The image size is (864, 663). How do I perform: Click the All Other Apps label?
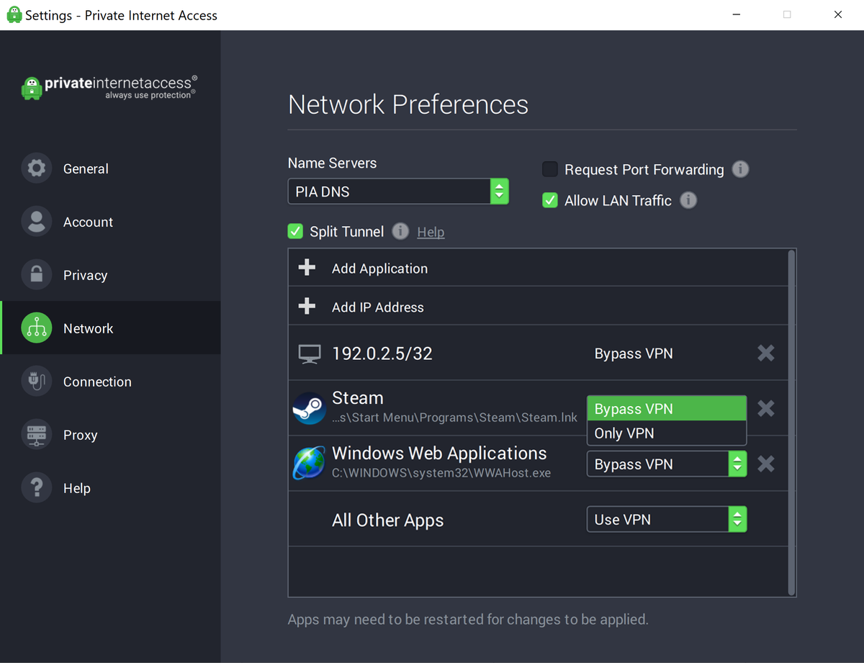click(x=387, y=520)
